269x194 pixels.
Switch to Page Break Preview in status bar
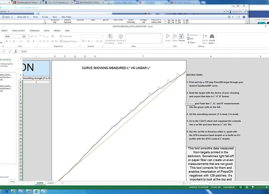click(x=253, y=187)
